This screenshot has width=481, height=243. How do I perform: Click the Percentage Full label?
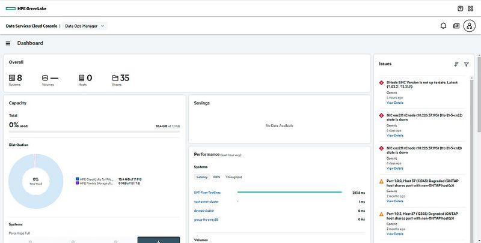pyautogui.click(x=19, y=233)
